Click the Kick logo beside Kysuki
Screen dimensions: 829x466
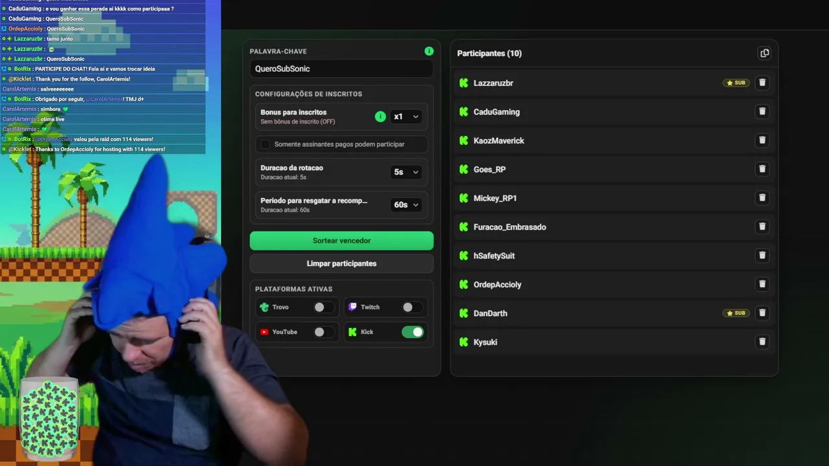coord(464,342)
